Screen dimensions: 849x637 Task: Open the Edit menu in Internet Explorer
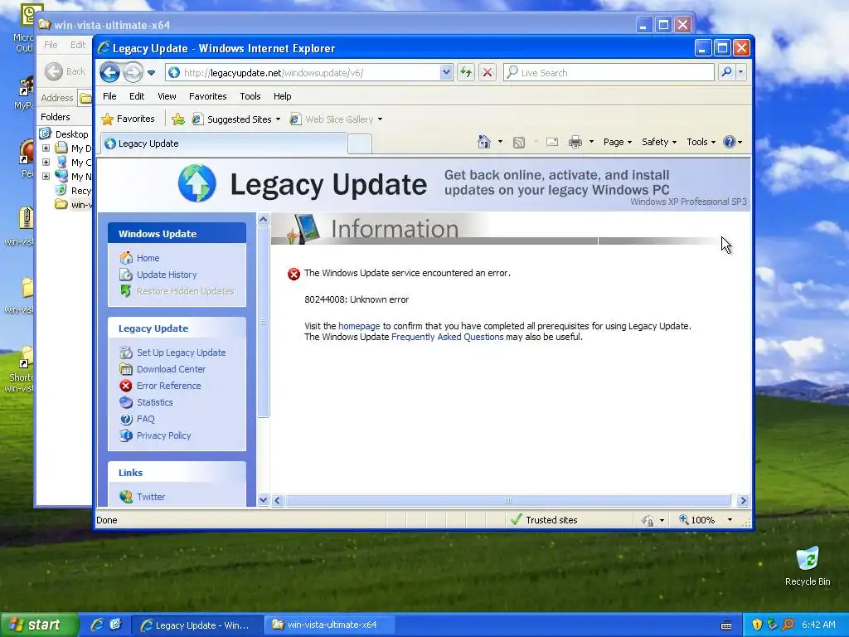click(137, 96)
